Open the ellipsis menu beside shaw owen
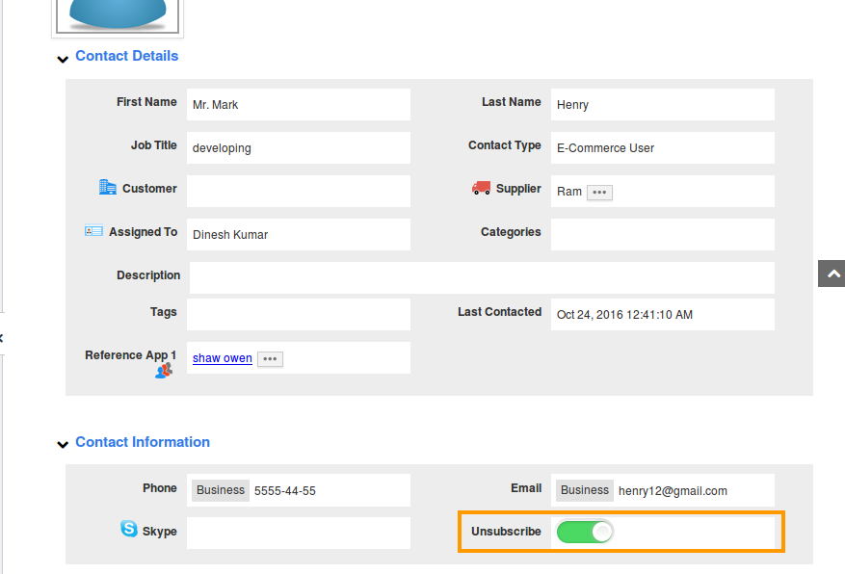The width and height of the screenshot is (845, 574). pos(270,359)
